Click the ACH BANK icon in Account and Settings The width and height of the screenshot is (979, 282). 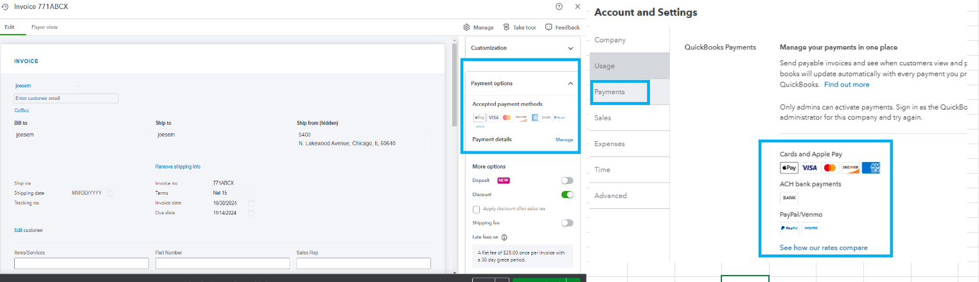point(789,198)
